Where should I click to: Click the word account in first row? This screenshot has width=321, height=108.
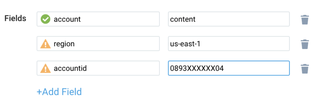(67, 19)
